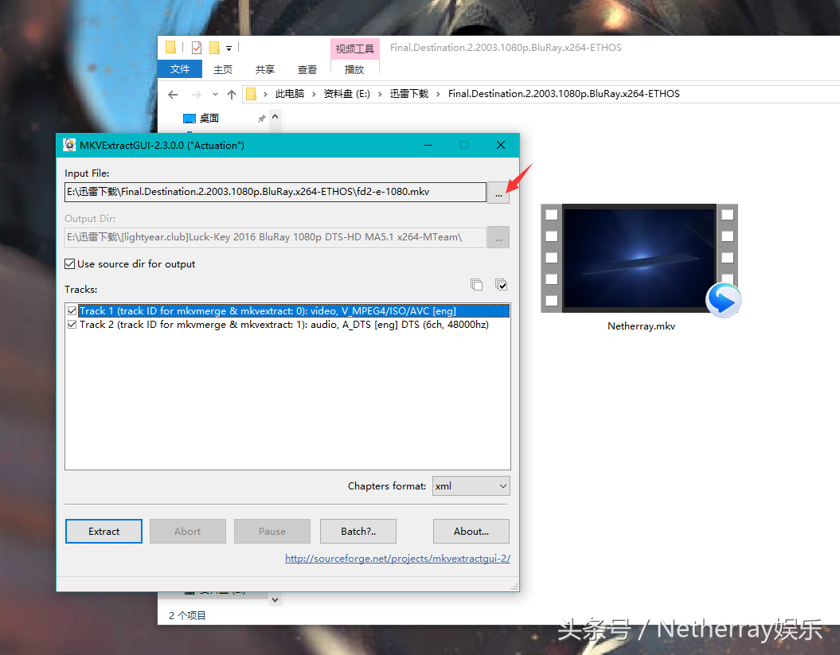Click the check all tracks icon
The width and height of the screenshot is (840, 655).
(501, 284)
